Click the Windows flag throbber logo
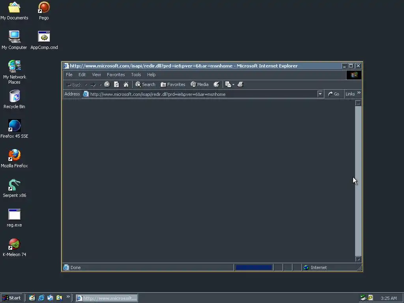The height and width of the screenshot is (303, 404). (354, 75)
